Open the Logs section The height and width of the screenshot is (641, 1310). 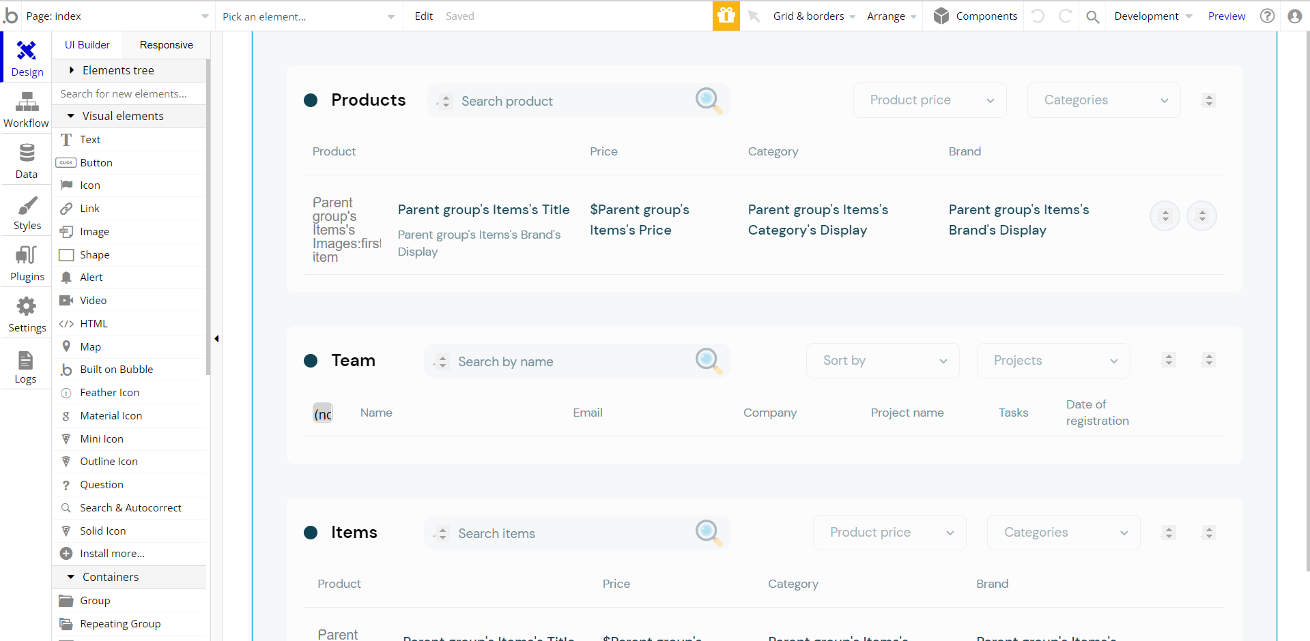point(27,366)
